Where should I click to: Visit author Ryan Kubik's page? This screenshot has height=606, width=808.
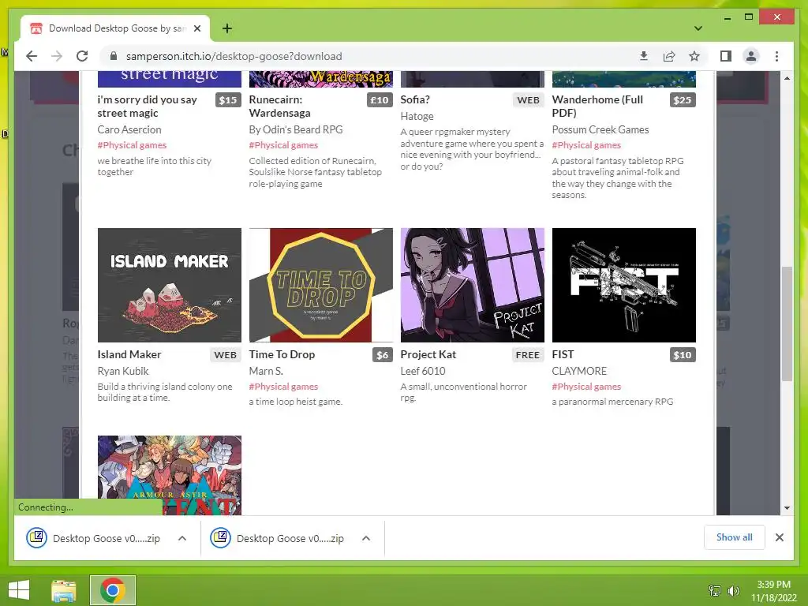(x=122, y=371)
